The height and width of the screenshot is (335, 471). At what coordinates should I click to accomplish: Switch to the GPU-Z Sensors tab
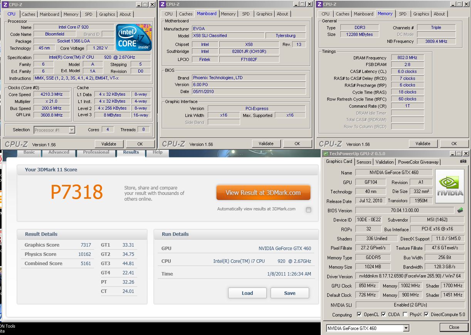click(364, 162)
